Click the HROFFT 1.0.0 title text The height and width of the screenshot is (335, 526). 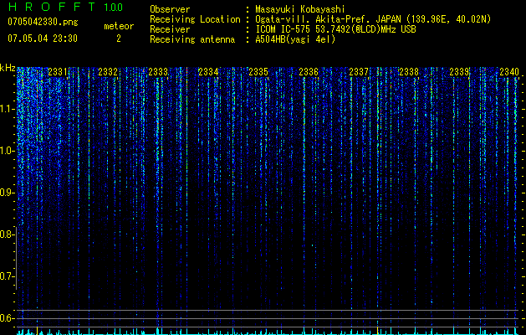tap(65, 7)
